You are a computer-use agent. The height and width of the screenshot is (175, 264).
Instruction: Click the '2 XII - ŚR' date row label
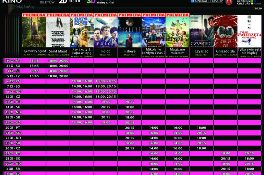(13, 169)
